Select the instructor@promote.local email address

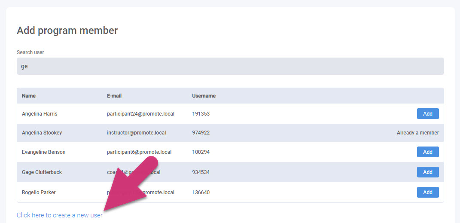(136, 133)
